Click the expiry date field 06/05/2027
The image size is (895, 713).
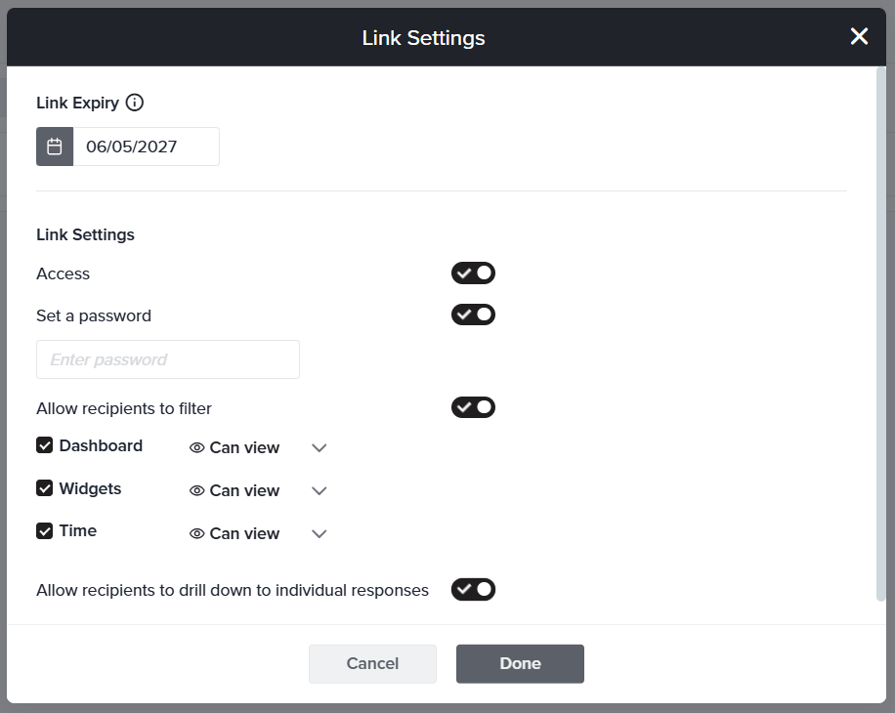pos(147,147)
